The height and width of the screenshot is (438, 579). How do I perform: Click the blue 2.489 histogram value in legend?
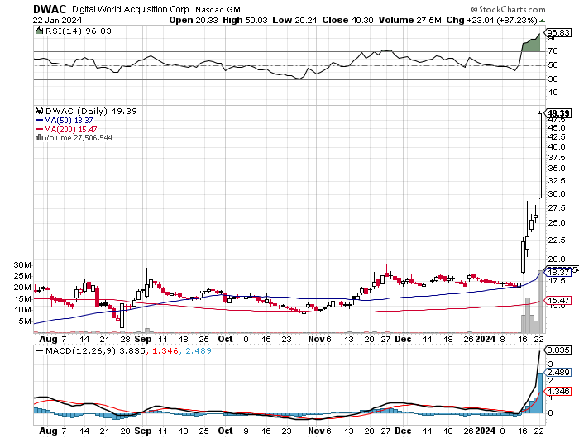coord(199,350)
